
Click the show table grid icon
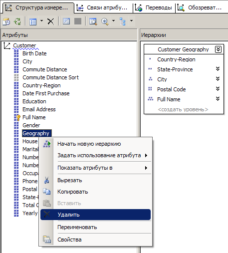(66, 21)
